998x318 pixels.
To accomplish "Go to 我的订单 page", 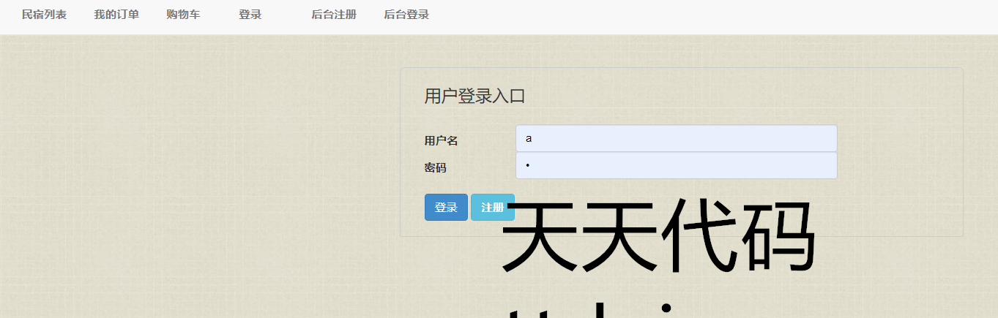I will click(116, 15).
